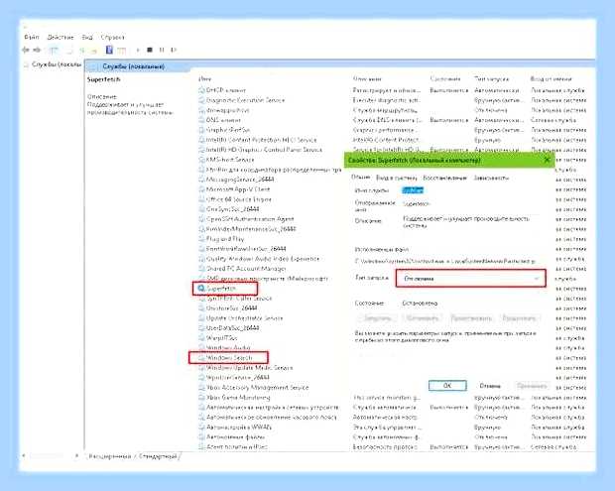Click the icon beside Microsoft App-V Client
The image size is (615, 491).
point(201,189)
